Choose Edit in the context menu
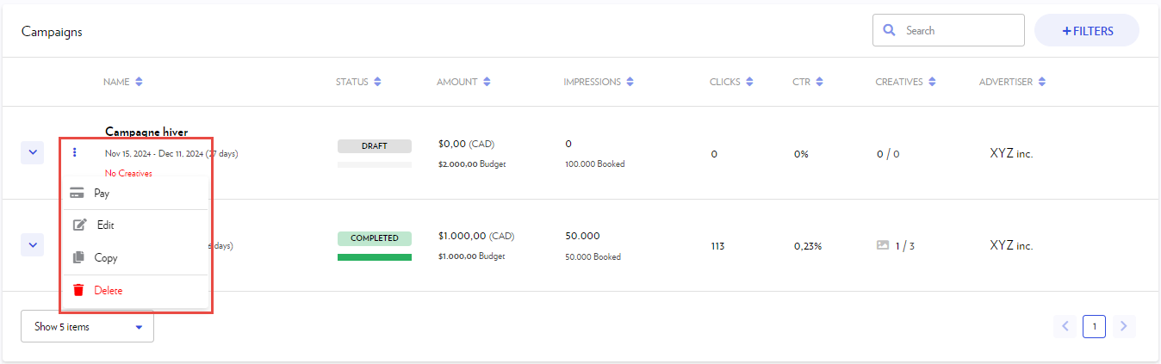This screenshot has width=1161, height=364. click(105, 225)
